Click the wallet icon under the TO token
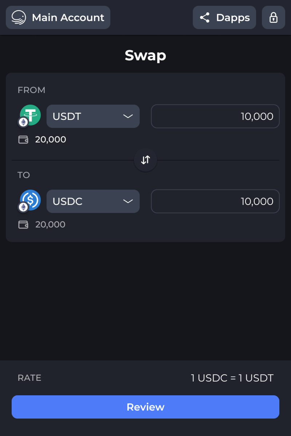291x436 pixels. point(23,225)
